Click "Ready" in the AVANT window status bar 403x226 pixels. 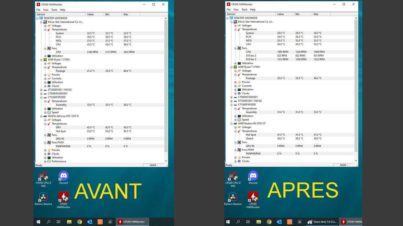(39, 165)
